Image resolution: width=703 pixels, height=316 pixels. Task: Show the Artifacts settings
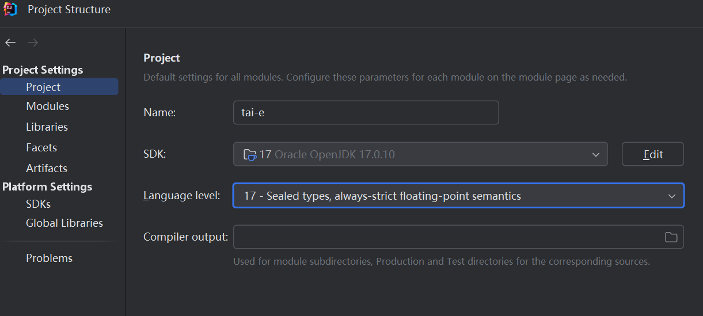[47, 169]
